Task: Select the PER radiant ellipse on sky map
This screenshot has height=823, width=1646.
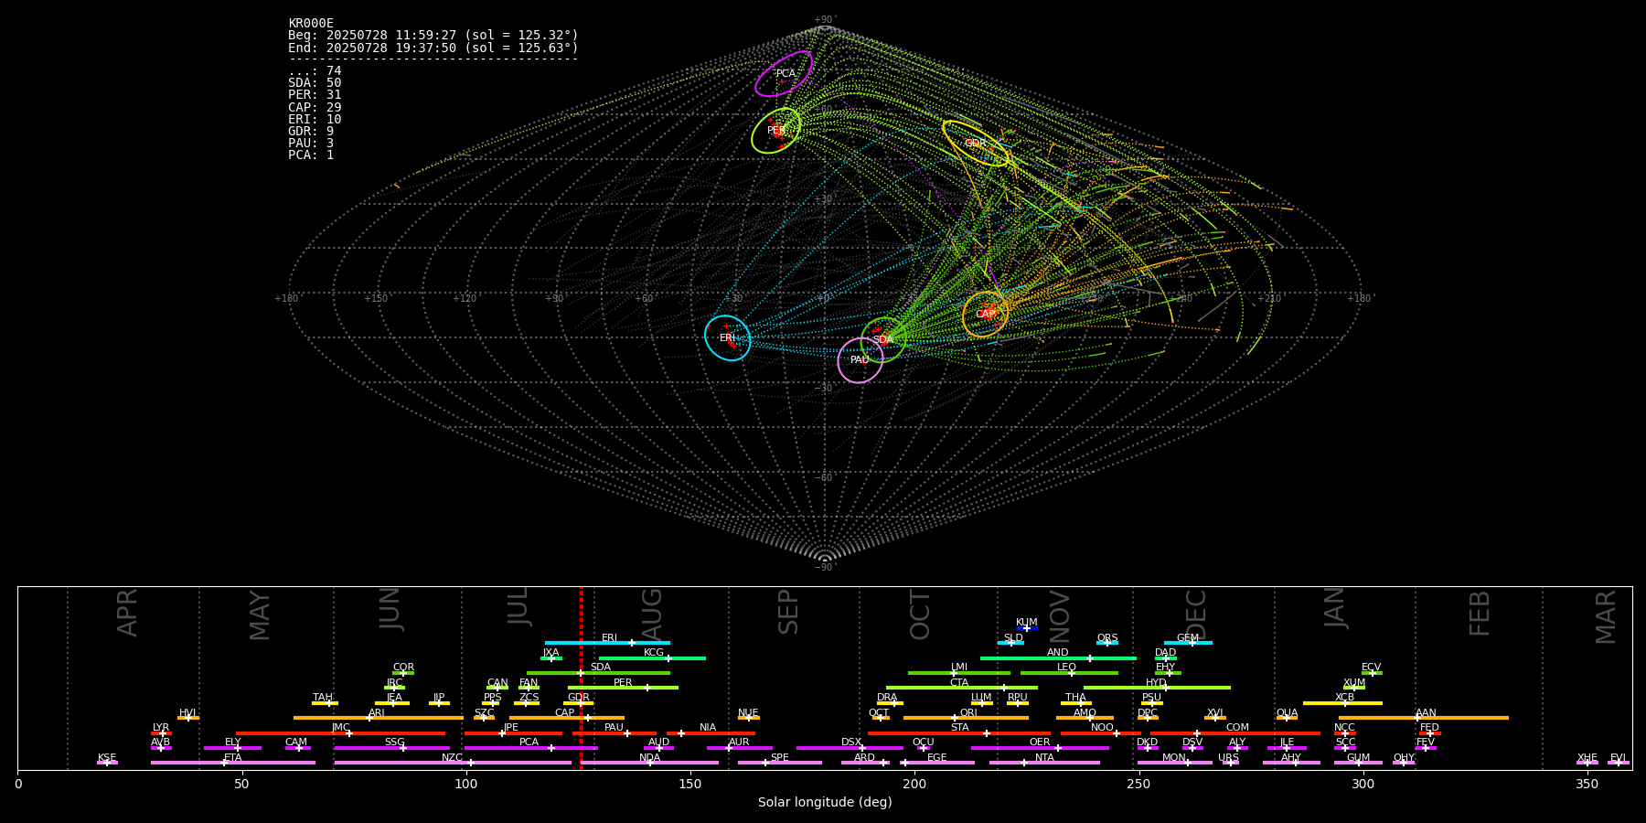Action: pos(776,131)
